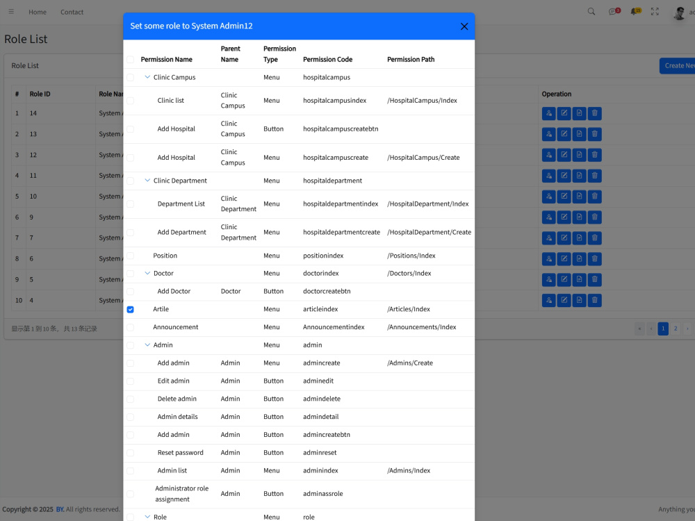Click the next-page single arrow pagination button

[x=687, y=329]
